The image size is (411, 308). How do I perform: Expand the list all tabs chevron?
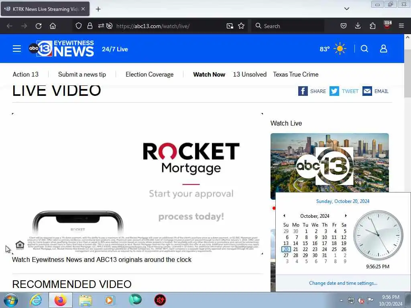coord(347,9)
